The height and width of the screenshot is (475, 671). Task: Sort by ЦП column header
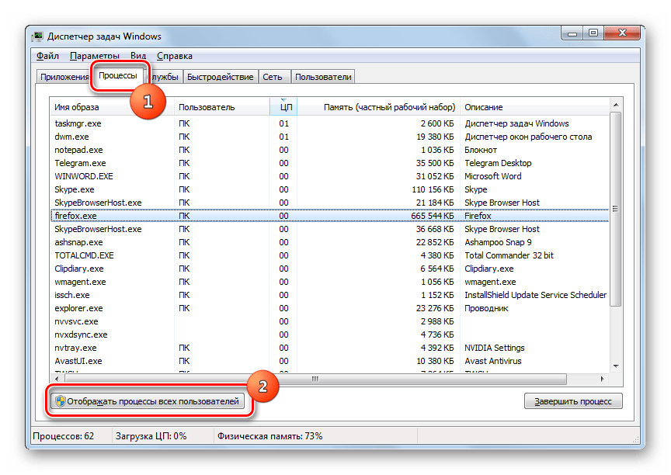pyautogui.click(x=283, y=107)
